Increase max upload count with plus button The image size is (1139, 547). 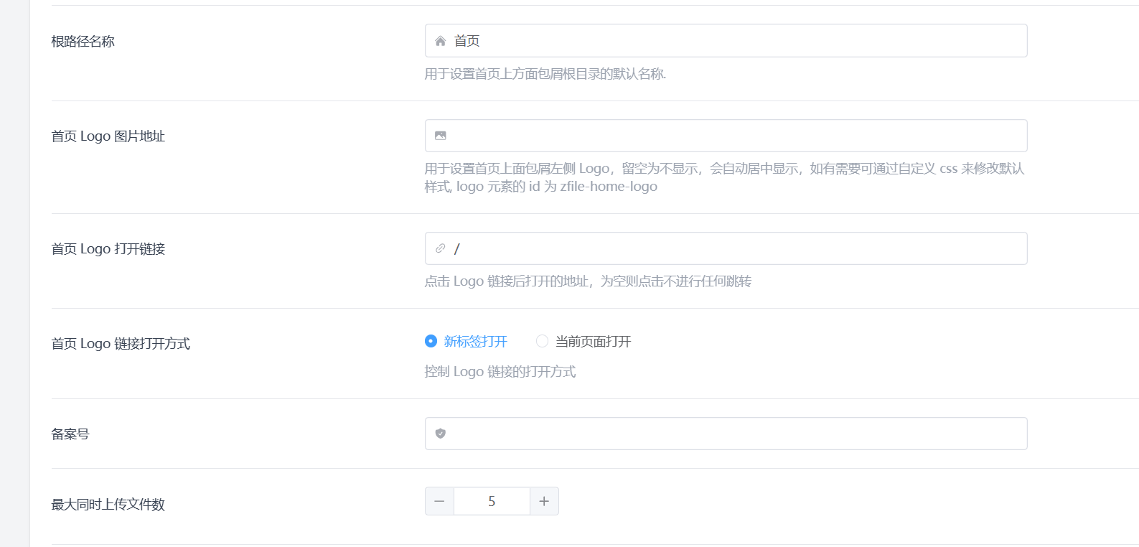(544, 501)
